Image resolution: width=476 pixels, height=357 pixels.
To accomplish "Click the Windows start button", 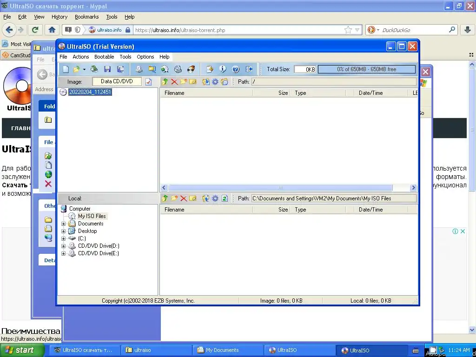I will tap(22, 350).
